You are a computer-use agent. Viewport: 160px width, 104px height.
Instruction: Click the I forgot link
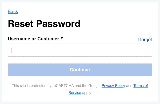pos(145,40)
